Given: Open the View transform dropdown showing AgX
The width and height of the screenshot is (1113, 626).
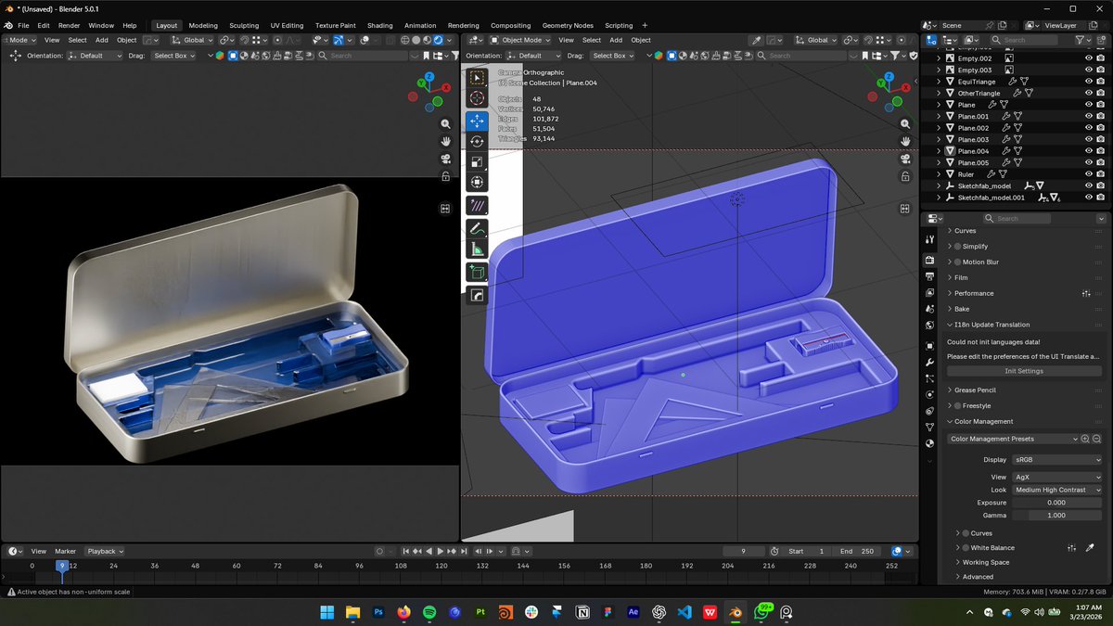Looking at the screenshot, I should [1056, 477].
